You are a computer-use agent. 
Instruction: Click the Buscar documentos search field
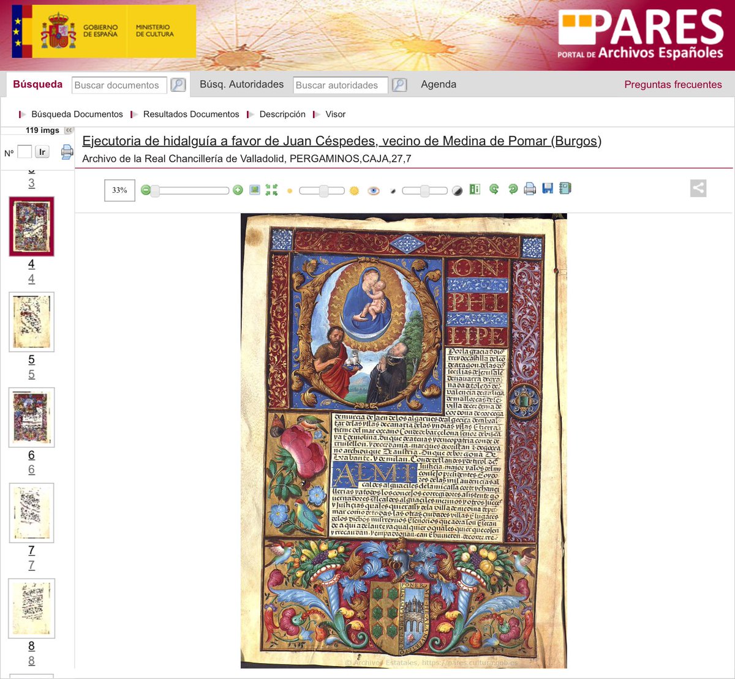click(119, 85)
